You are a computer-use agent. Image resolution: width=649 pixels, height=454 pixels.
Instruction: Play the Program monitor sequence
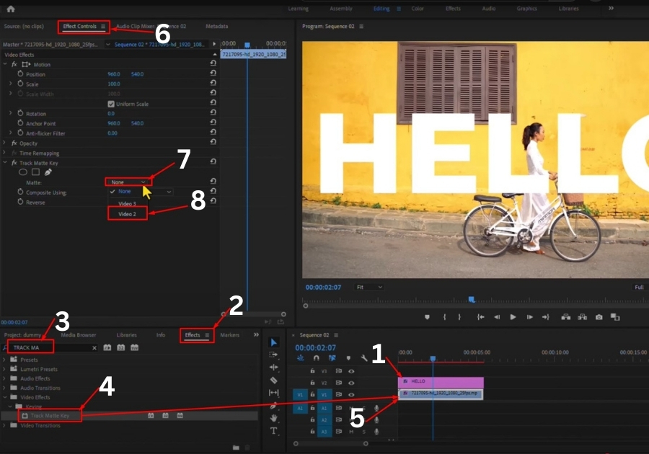pyautogui.click(x=513, y=317)
